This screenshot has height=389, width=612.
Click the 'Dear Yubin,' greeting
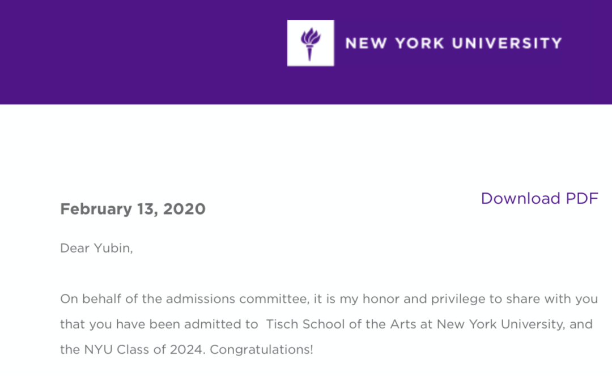click(96, 248)
